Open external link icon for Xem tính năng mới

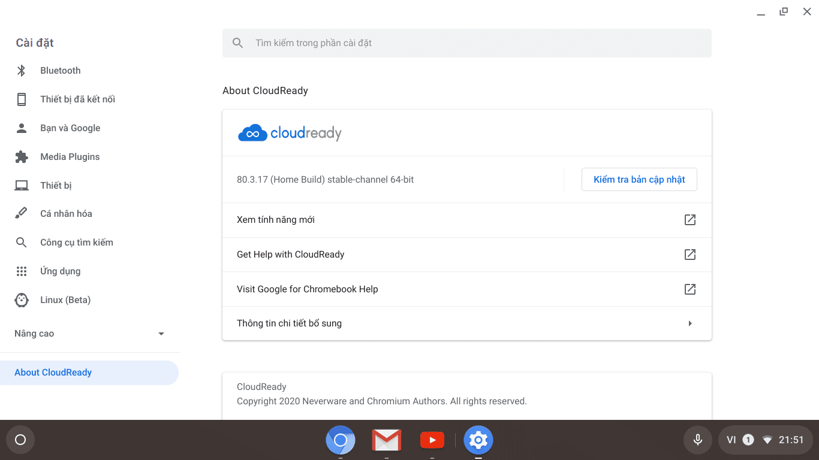[690, 220]
